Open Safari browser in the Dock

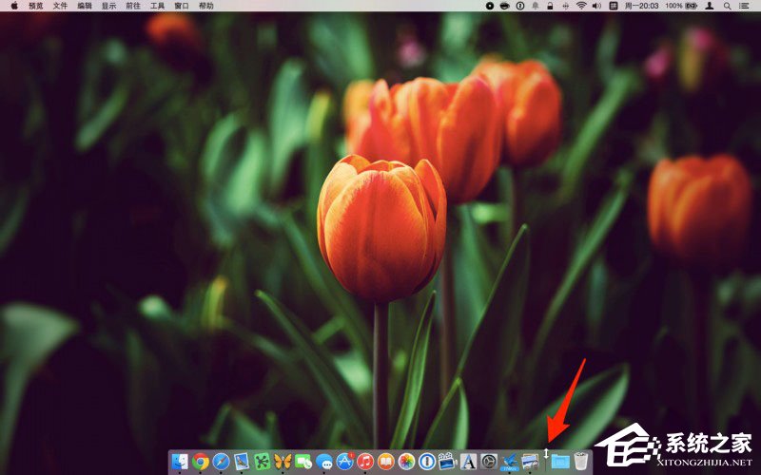point(222,462)
